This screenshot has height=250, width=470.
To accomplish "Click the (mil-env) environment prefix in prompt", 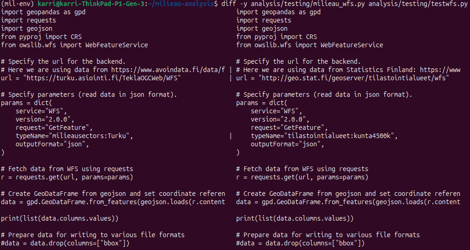I will coord(17,4).
